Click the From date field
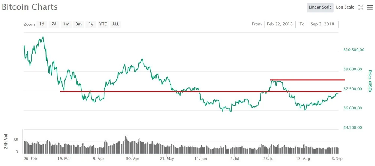This screenshot has height=166, width=375. coord(280,24)
